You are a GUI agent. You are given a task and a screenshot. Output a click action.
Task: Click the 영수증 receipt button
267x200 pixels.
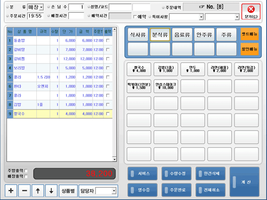[143, 190]
